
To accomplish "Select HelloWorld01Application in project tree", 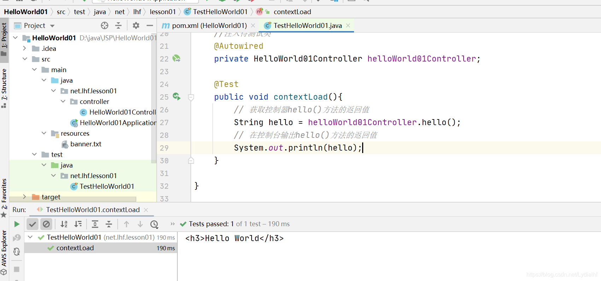I will click(113, 123).
